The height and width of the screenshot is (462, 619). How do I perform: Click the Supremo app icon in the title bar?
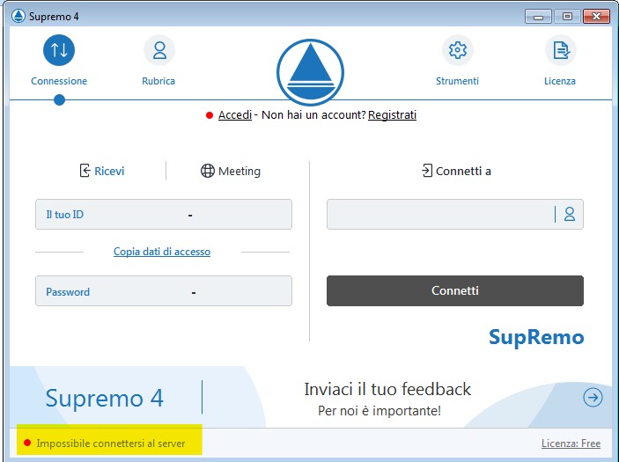point(18,16)
